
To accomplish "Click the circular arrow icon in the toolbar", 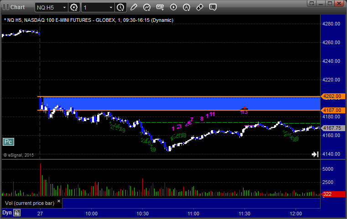I will point(147,7).
